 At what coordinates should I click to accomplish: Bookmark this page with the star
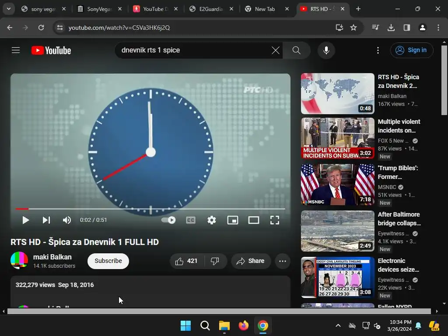click(x=353, y=28)
